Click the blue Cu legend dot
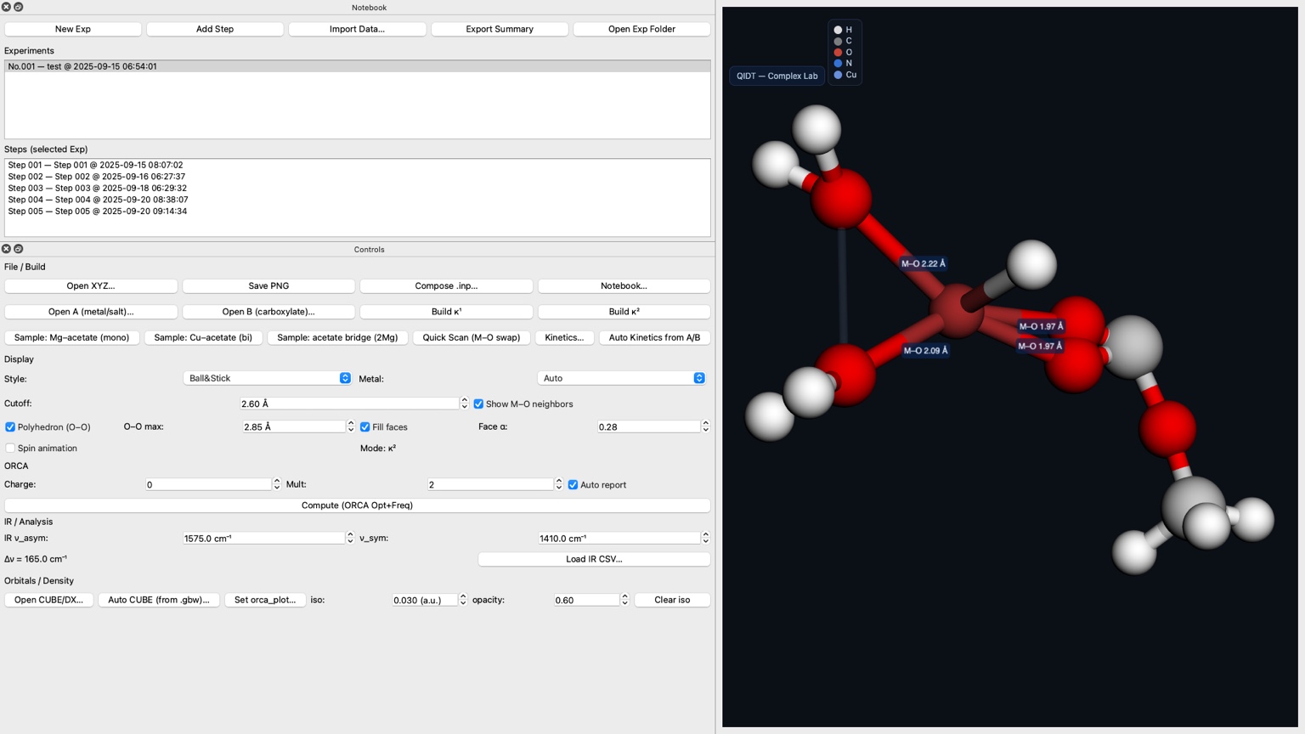 pyautogui.click(x=838, y=75)
